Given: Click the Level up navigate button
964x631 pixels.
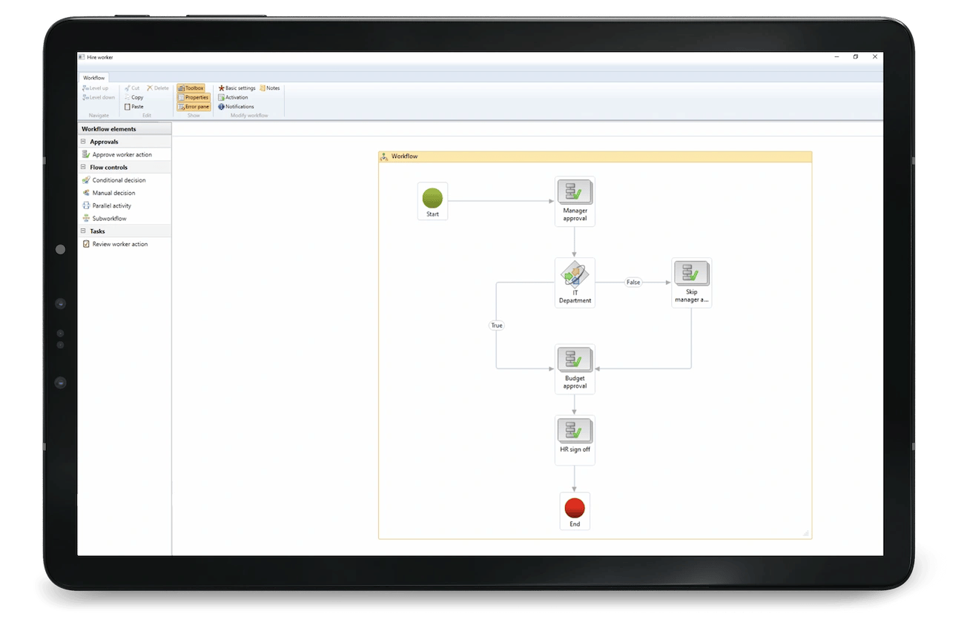Looking at the screenshot, I should tap(95, 88).
